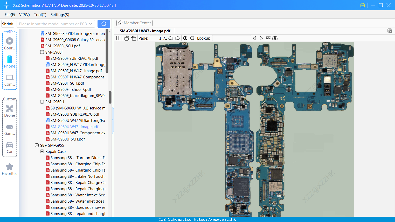Open SM-G960U W47-Component file

coord(78,133)
